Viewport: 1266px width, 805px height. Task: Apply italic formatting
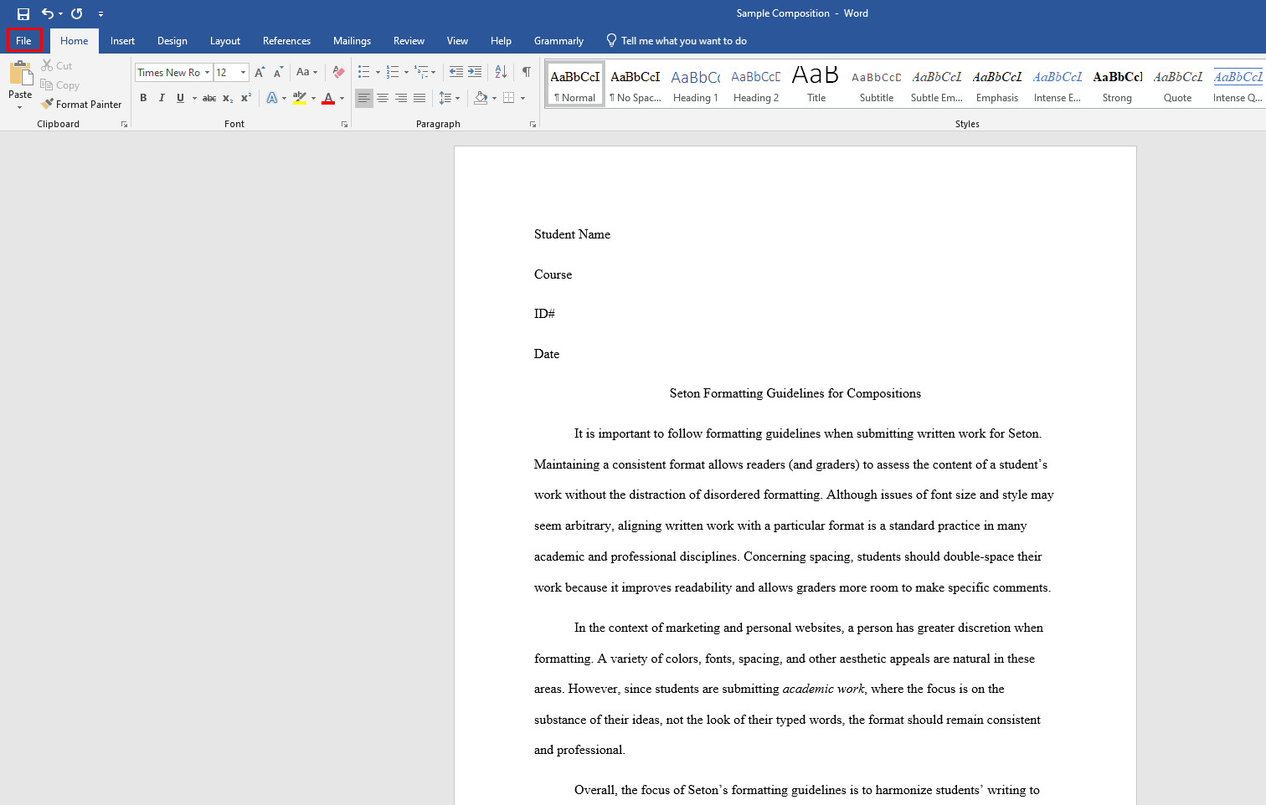pos(162,98)
